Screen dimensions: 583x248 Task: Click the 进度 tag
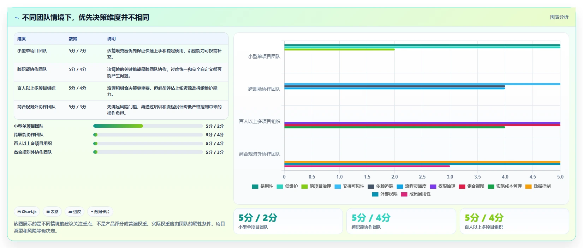point(75,212)
